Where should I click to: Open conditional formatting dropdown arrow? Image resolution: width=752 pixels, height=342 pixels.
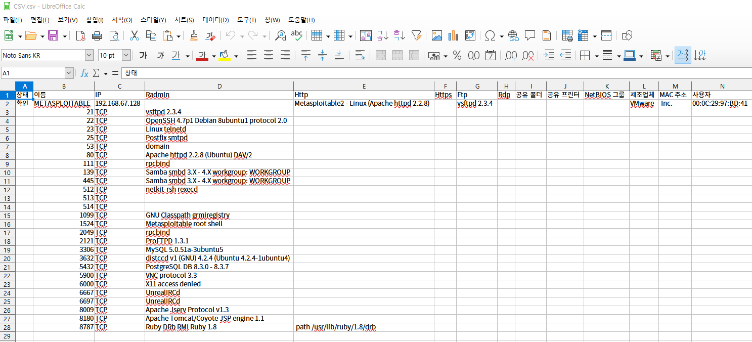(x=668, y=56)
